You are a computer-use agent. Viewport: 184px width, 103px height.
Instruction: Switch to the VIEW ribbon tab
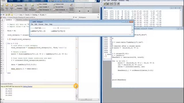pos(42,1)
